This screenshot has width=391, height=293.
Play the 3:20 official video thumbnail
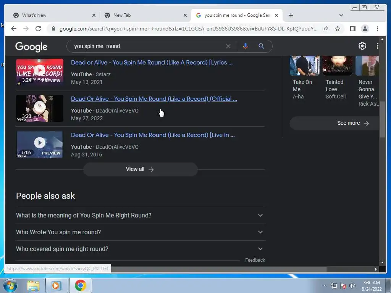[40, 108]
